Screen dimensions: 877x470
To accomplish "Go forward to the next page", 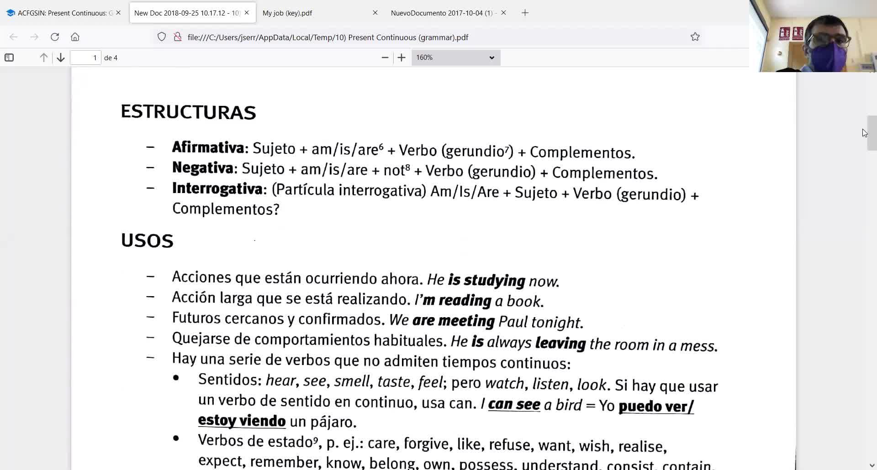I will [34, 37].
